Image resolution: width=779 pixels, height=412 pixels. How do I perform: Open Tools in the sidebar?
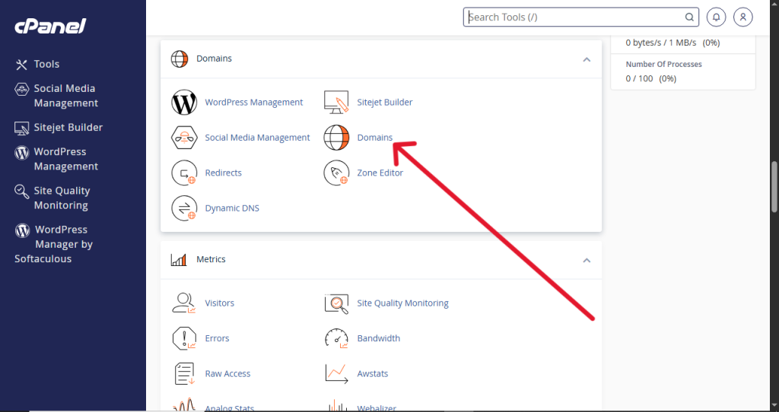tap(46, 64)
